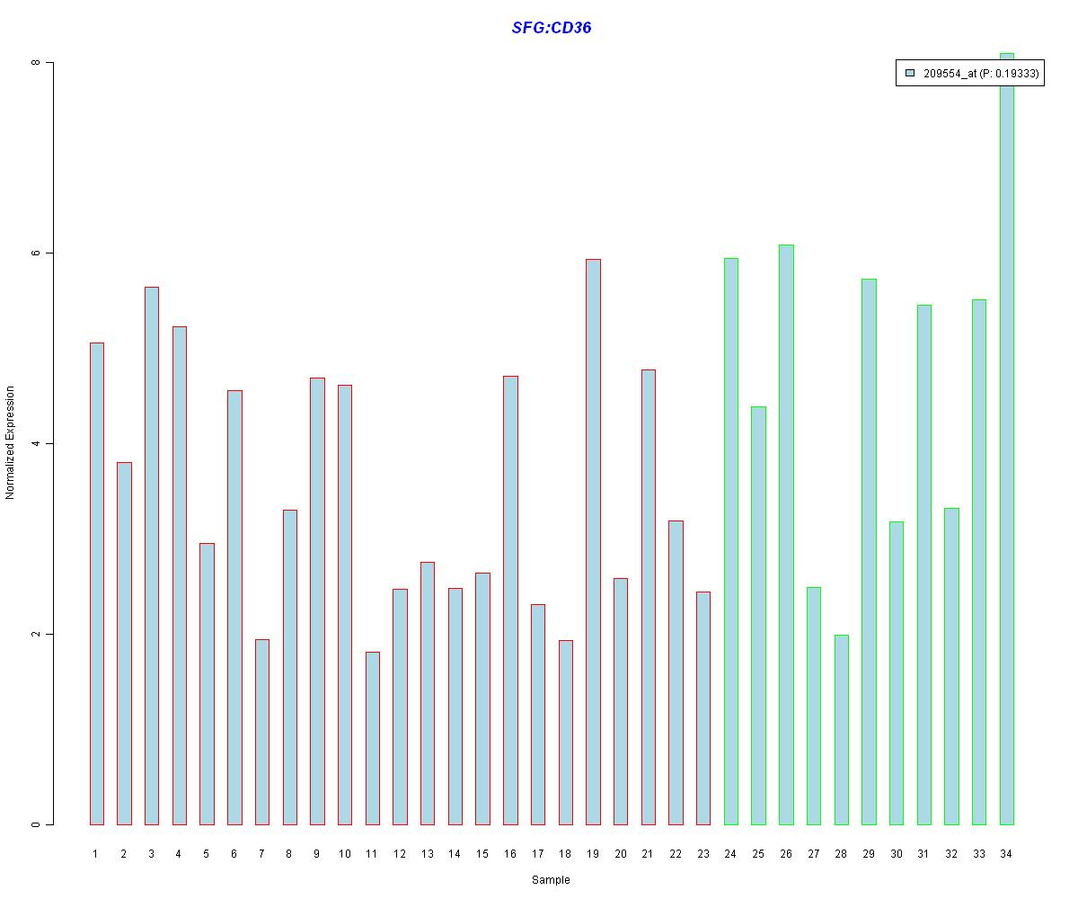1078x899 pixels.
Task: Click x-axis sample label 19
Action: (592, 853)
